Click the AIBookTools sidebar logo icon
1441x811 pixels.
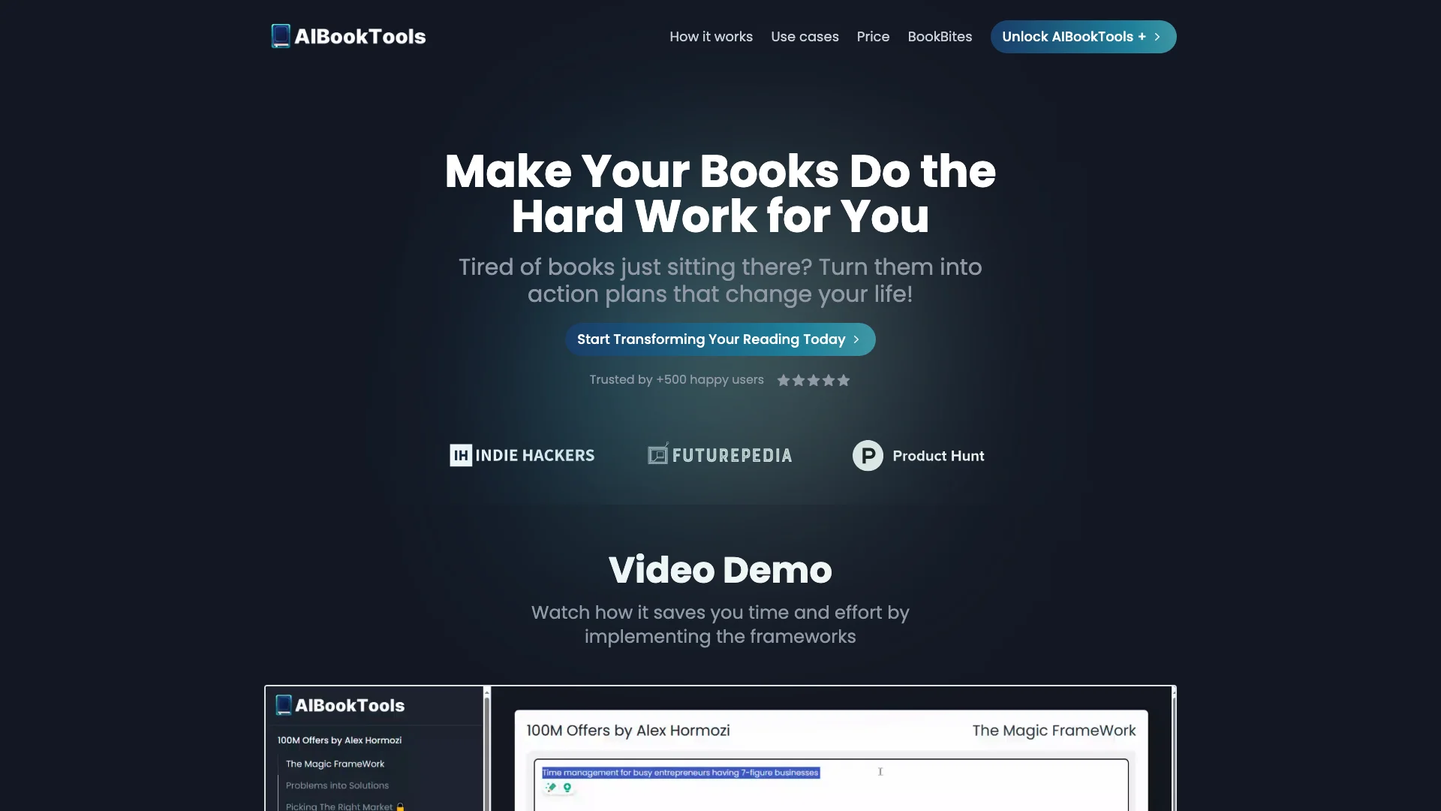coord(284,705)
